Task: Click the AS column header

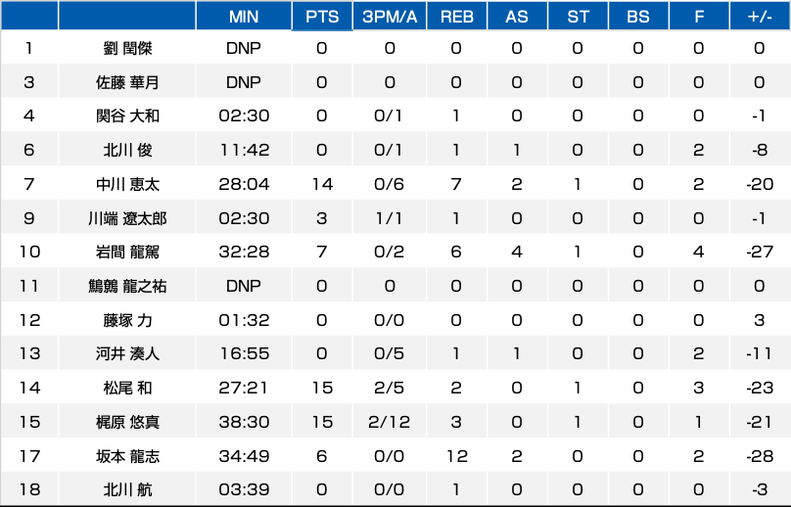Action: click(517, 16)
